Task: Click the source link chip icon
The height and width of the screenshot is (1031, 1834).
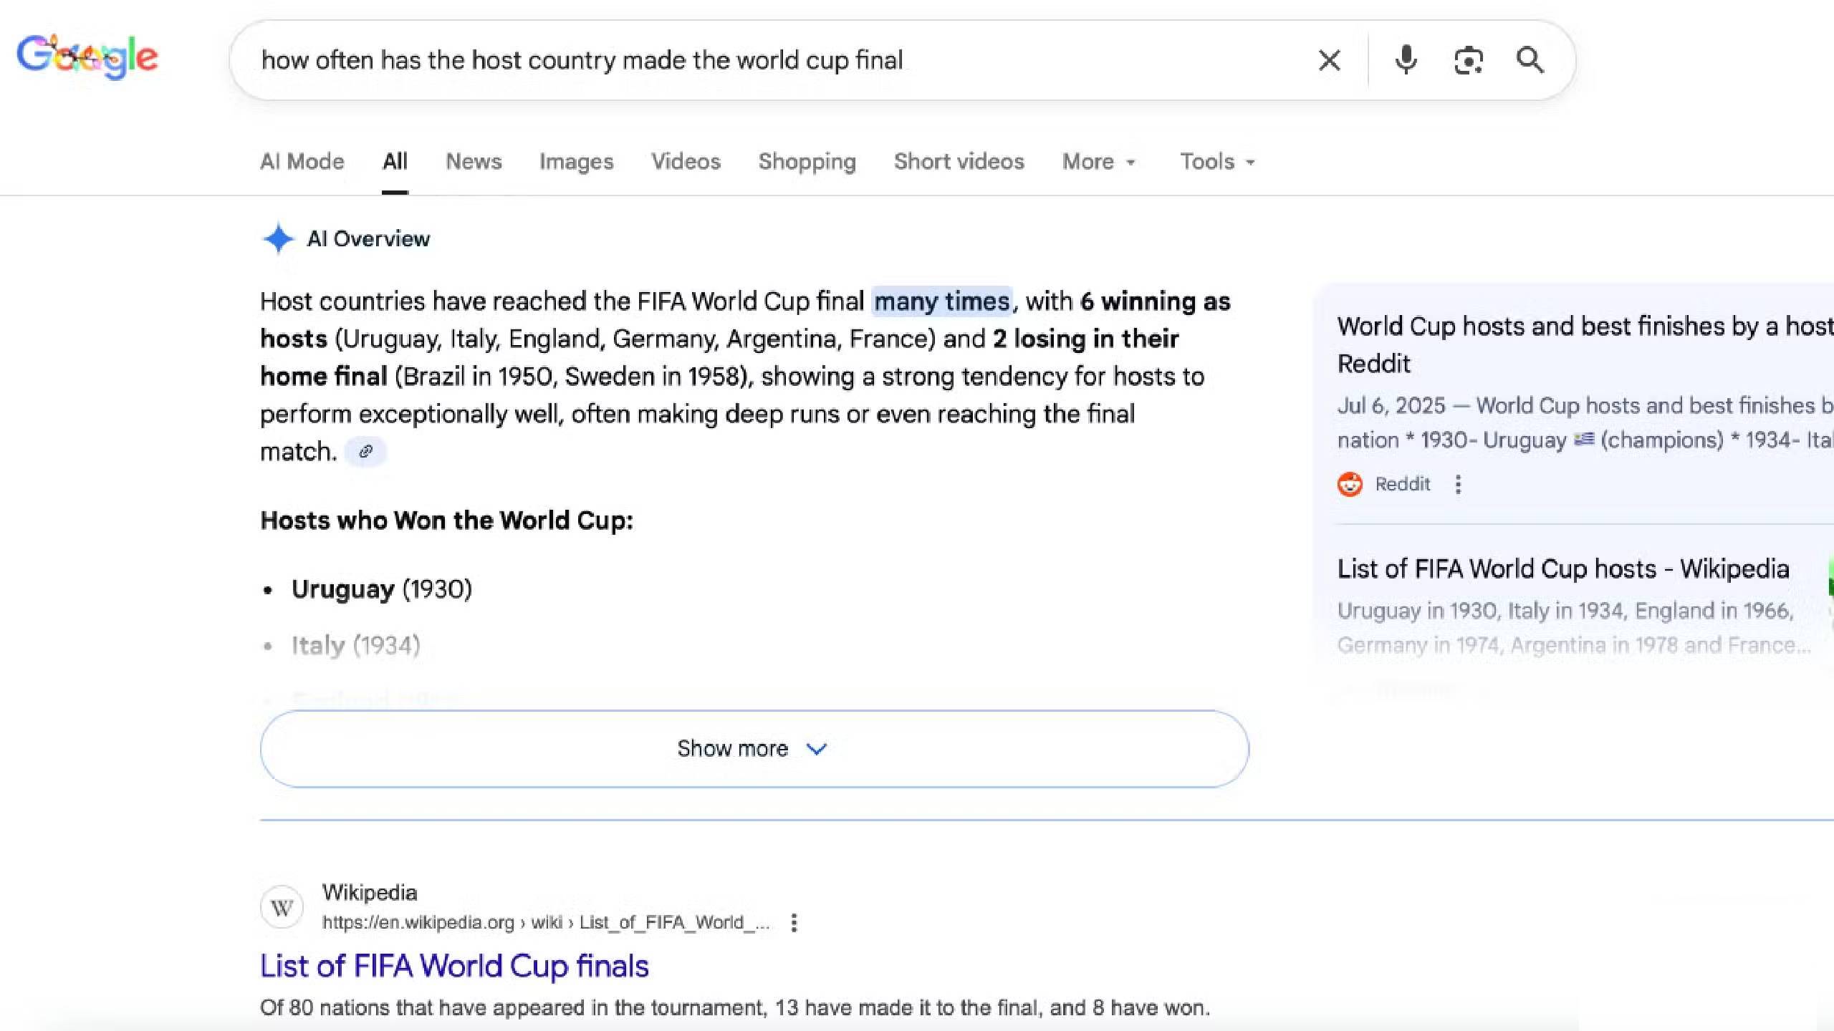Action: coord(365,452)
